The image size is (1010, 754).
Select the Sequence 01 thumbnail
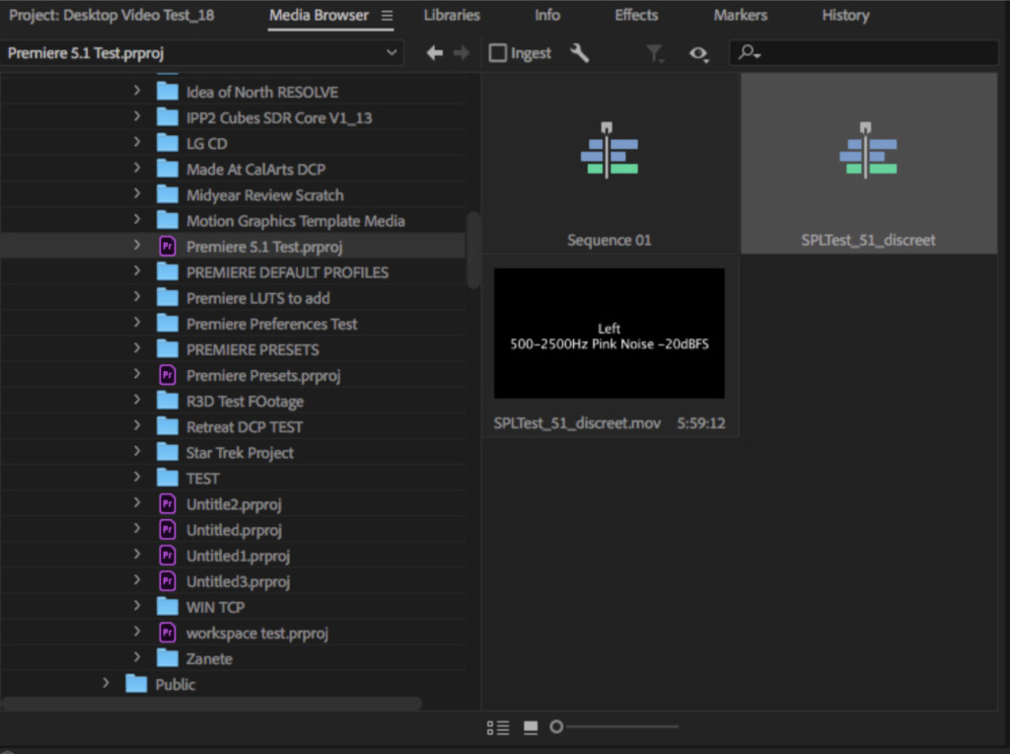(610, 163)
